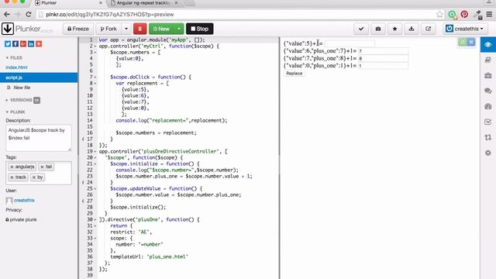The image size is (496, 279).
Task: Fold code at line 30
Action: (95, 219)
